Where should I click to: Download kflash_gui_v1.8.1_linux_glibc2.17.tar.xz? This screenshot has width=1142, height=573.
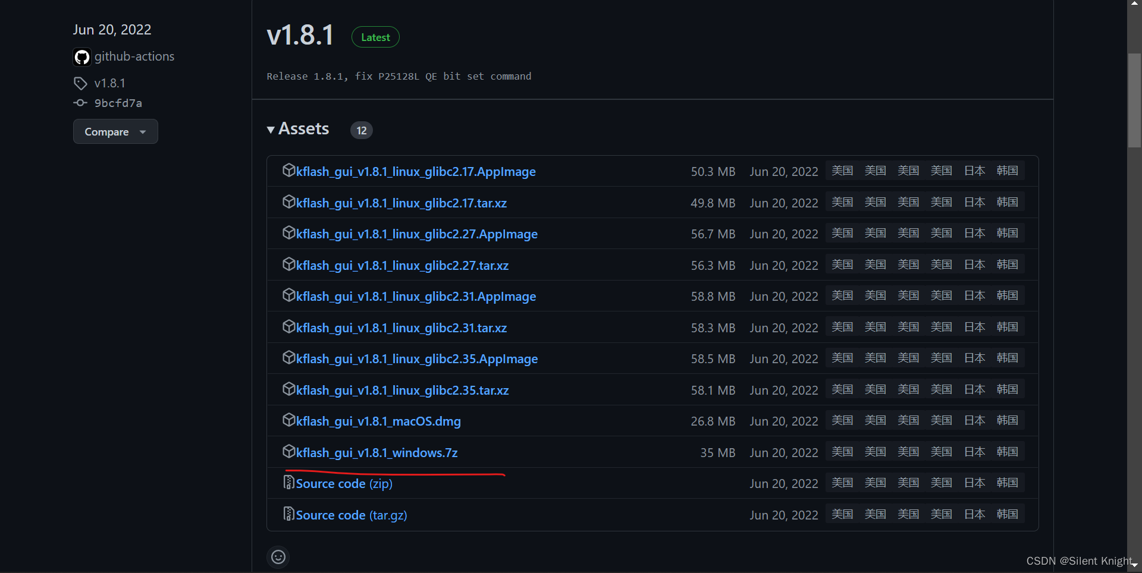tap(401, 203)
